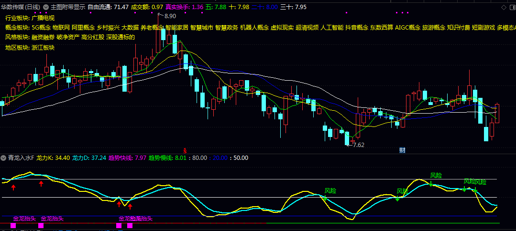Image resolution: width=516 pixels, height=231 pixels.
Task: Click the 超清视频 concept tag
Action: pos(307,28)
